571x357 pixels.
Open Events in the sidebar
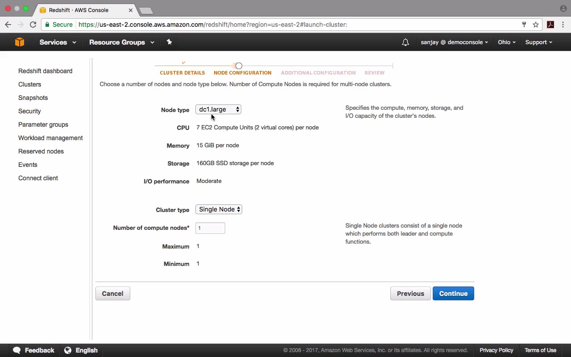tap(28, 165)
